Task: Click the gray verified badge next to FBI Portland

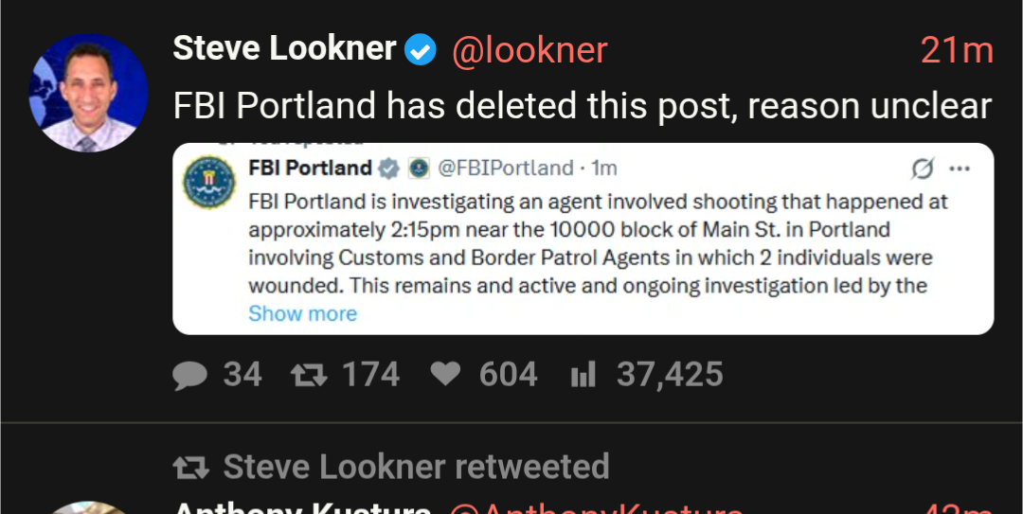Action: pos(388,168)
